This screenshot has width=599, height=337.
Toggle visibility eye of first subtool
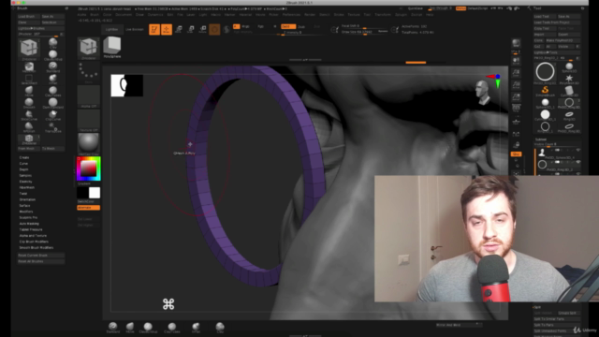(x=578, y=151)
